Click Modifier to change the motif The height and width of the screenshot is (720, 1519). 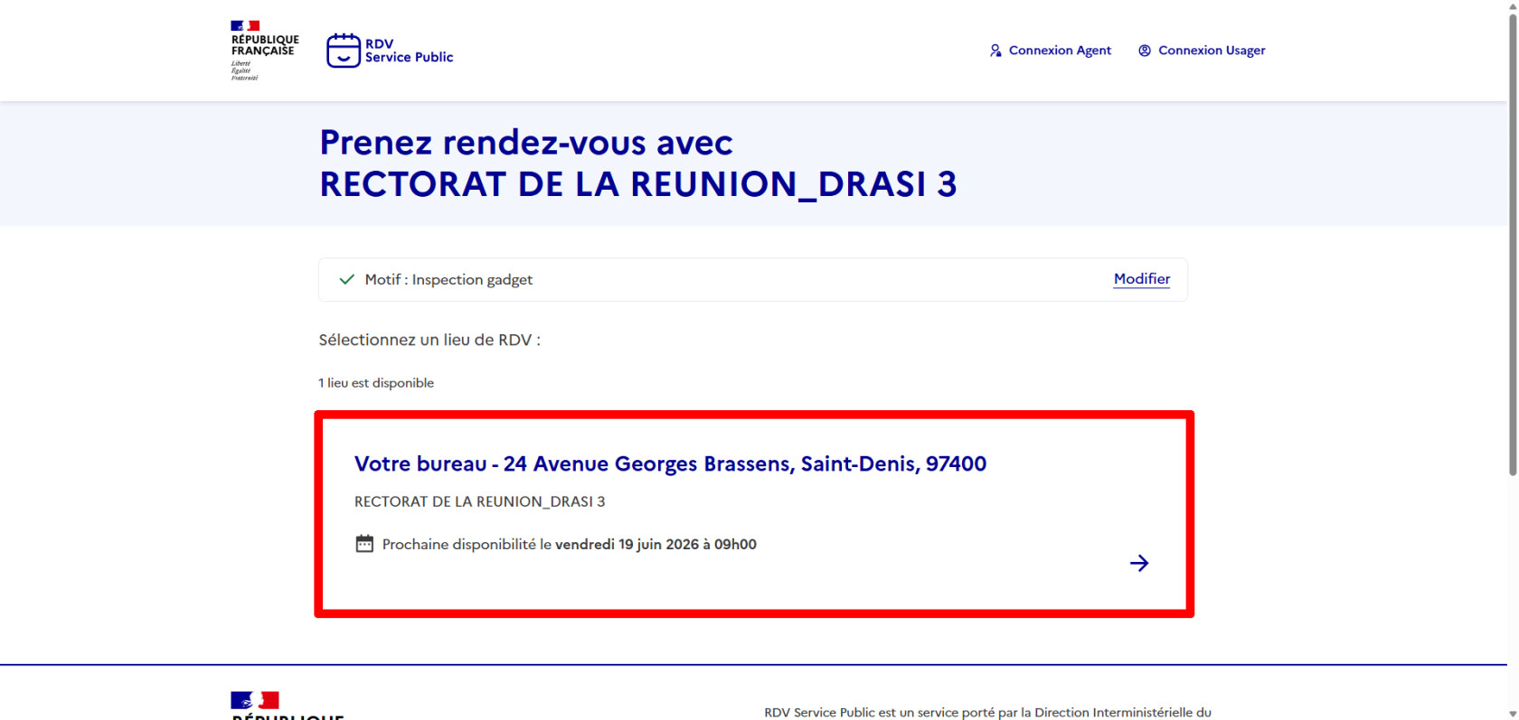1142,279
